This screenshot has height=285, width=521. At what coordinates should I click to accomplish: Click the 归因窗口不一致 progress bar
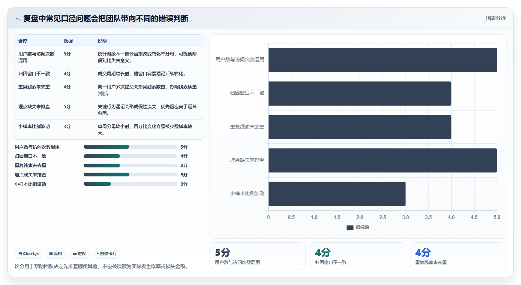tap(130, 156)
